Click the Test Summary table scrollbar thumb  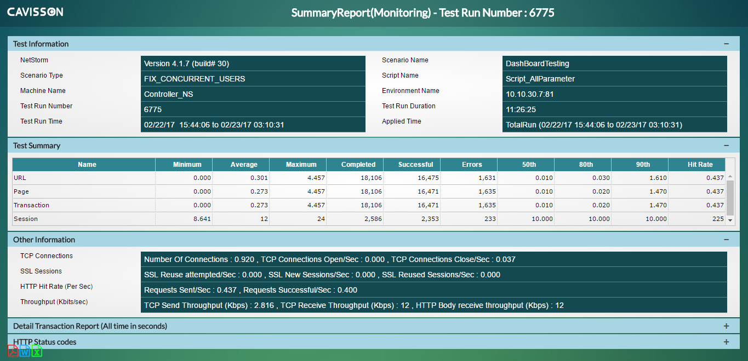(x=730, y=197)
